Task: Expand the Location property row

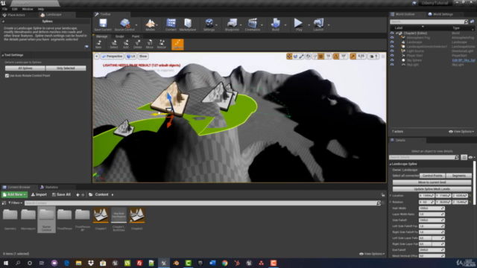Action: click(x=391, y=196)
